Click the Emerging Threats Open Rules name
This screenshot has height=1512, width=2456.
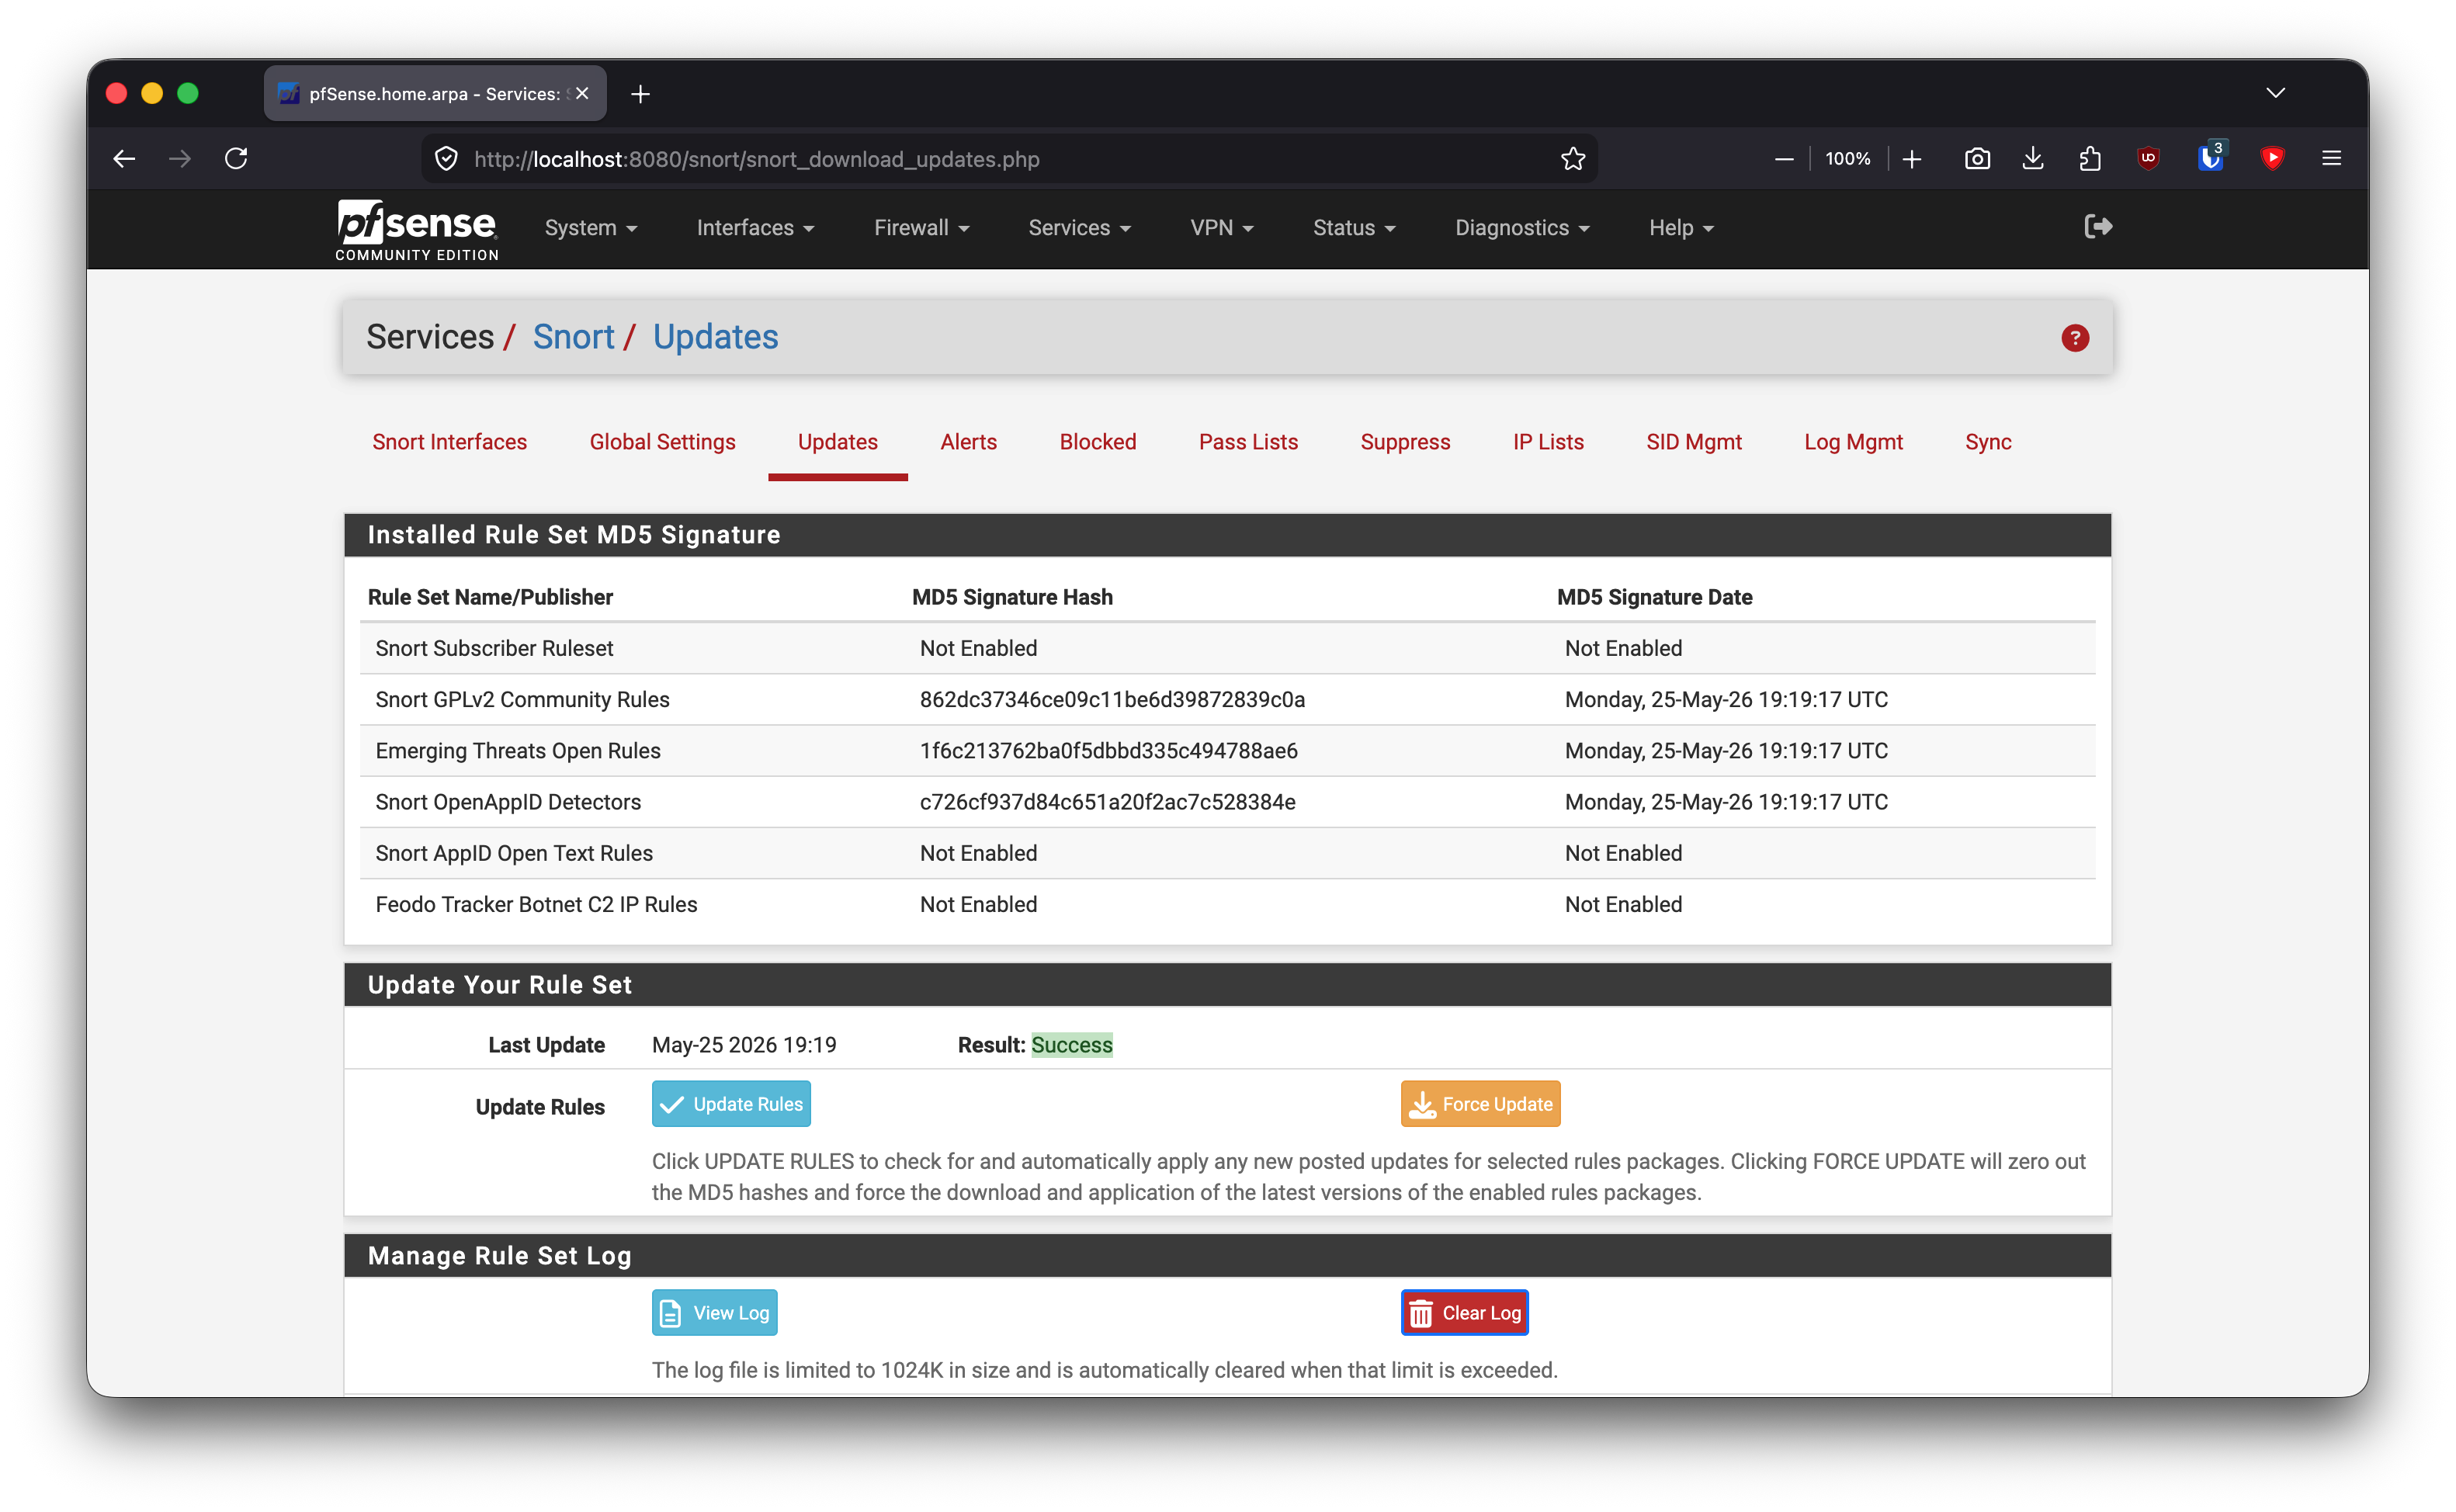click(518, 751)
